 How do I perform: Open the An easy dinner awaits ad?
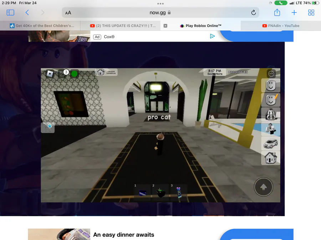[x=124, y=235]
